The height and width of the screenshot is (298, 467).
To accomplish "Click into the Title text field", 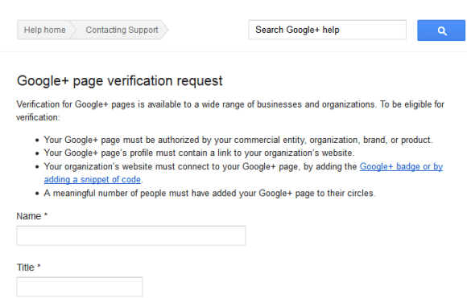I will pos(80,287).
